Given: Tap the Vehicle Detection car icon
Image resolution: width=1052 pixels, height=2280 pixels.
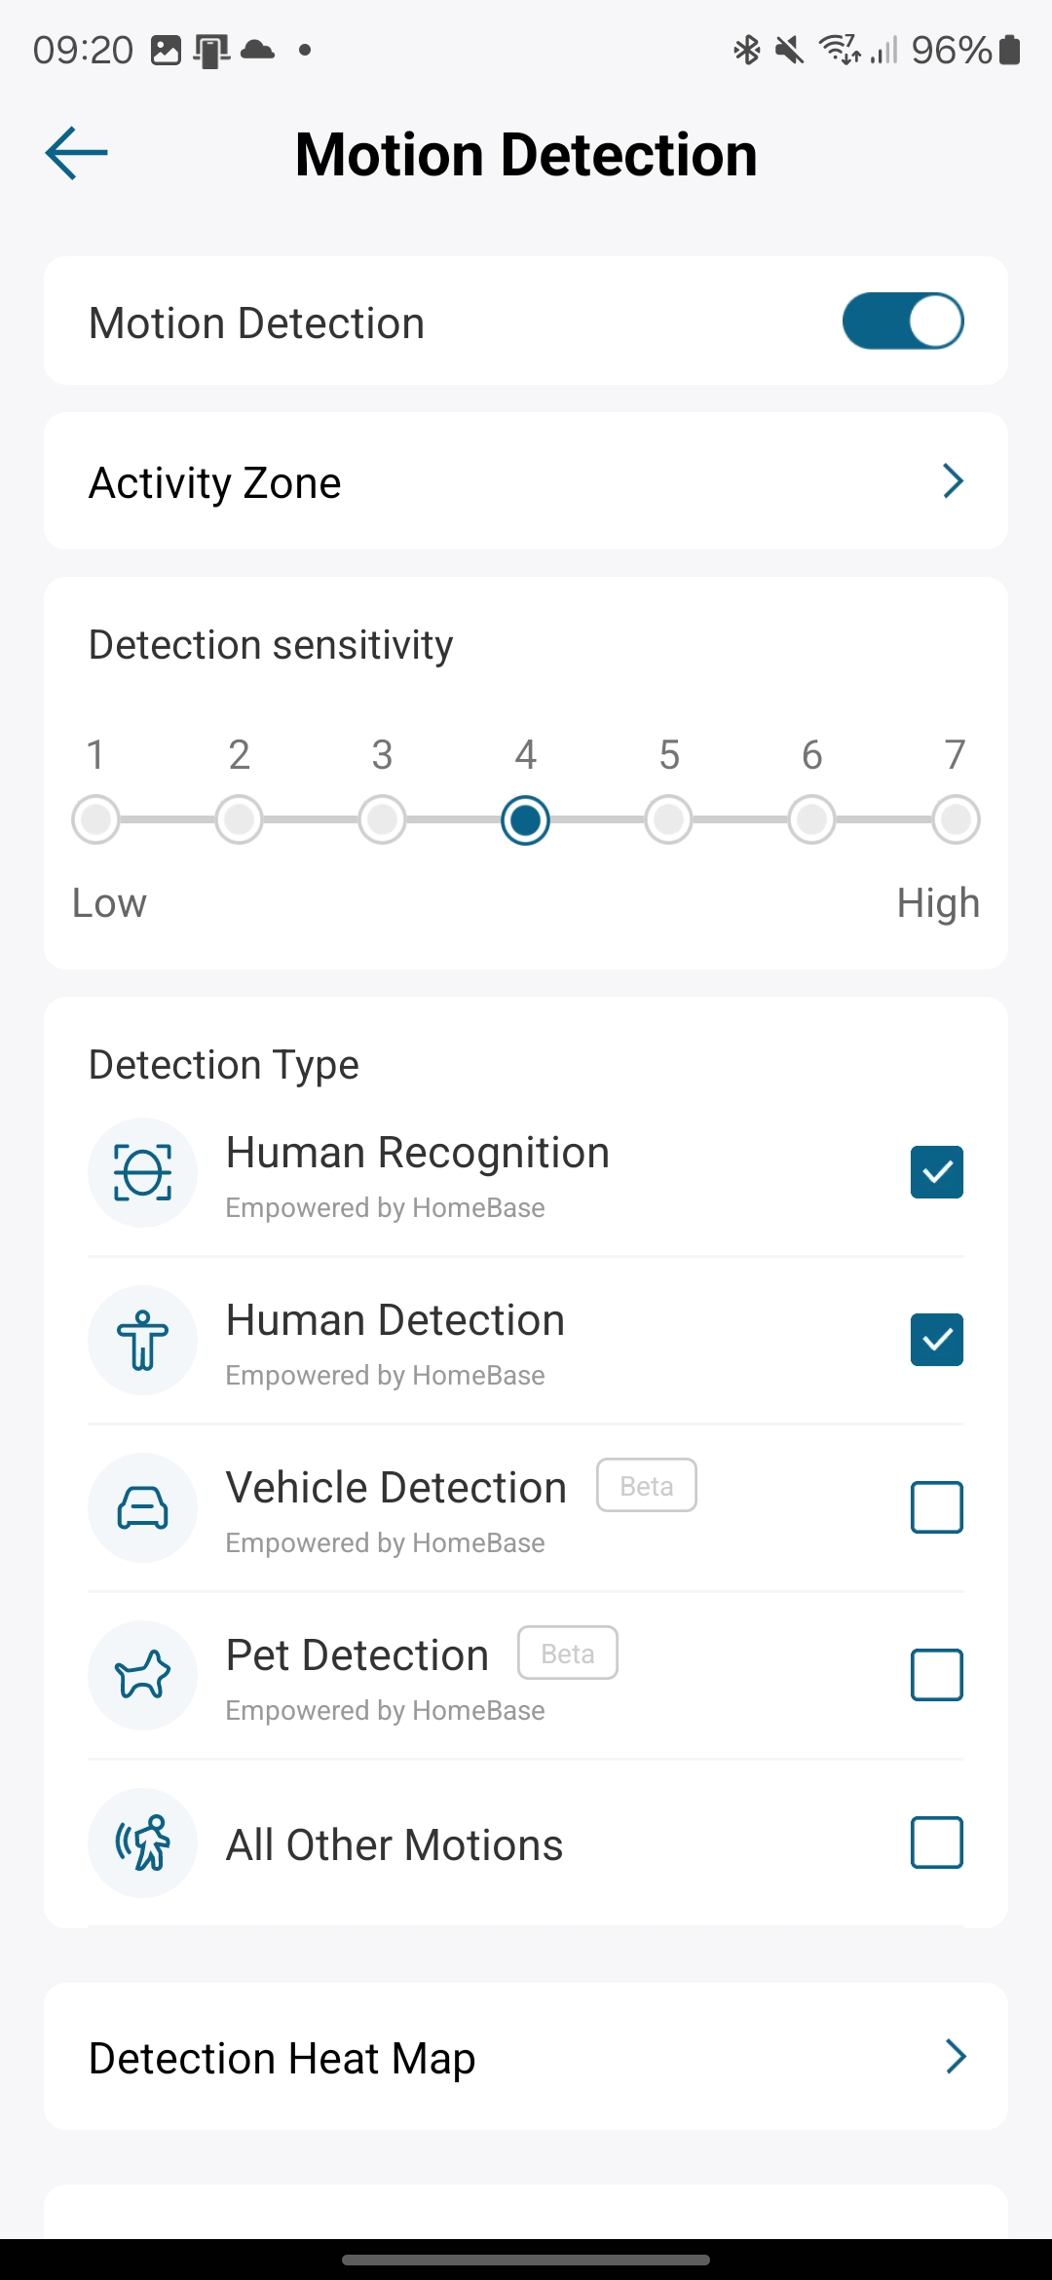Looking at the screenshot, I should (143, 1507).
